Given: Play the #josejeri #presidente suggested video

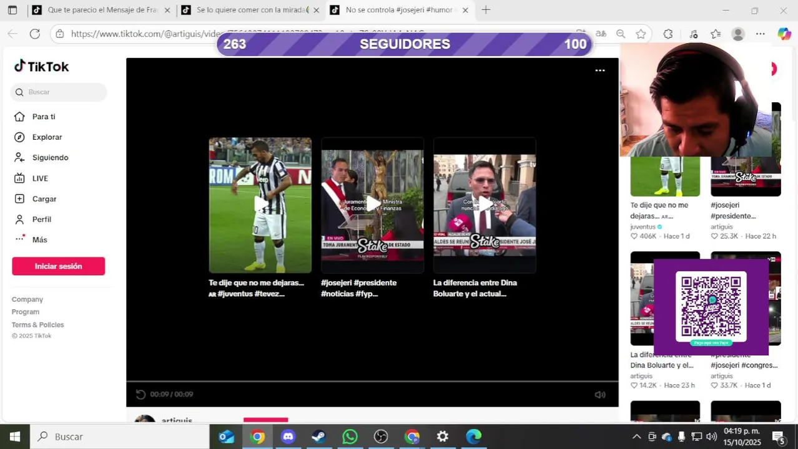Looking at the screenshot, I should coord(372,205).
